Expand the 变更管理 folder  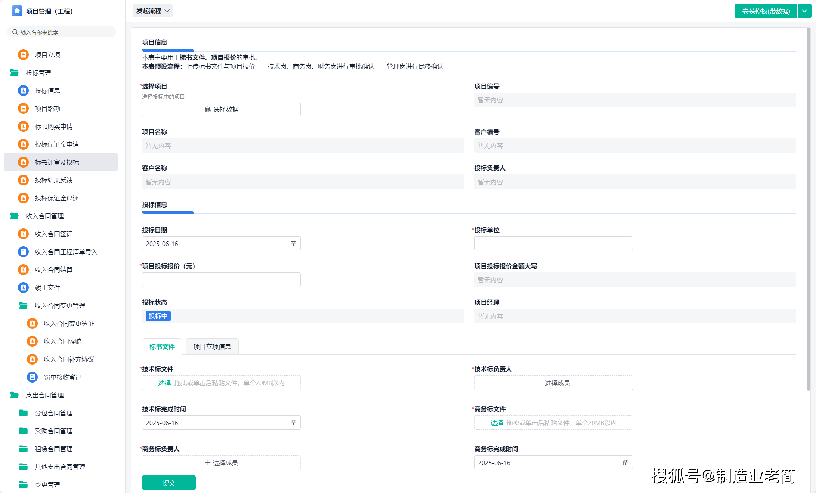pyautogui.click(x=23, y=485)
